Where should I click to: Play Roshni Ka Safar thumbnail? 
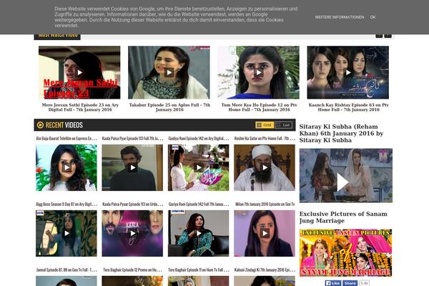point(265,167)
